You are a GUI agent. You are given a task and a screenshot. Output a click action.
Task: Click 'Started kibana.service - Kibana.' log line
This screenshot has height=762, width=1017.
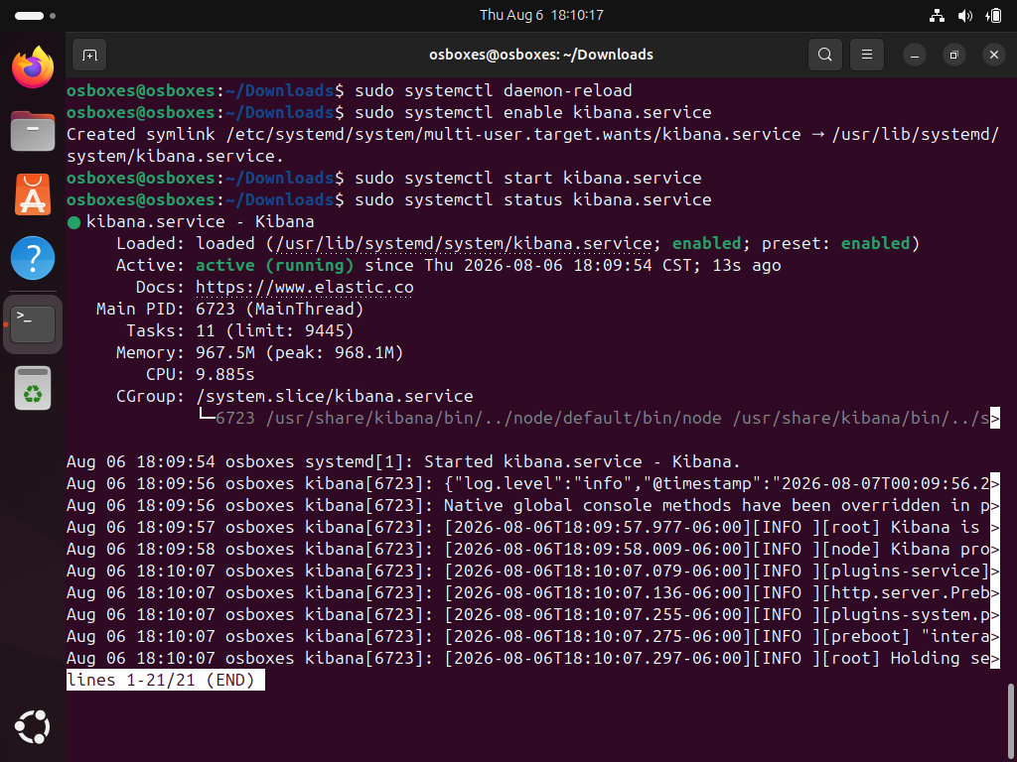(403, 462)
